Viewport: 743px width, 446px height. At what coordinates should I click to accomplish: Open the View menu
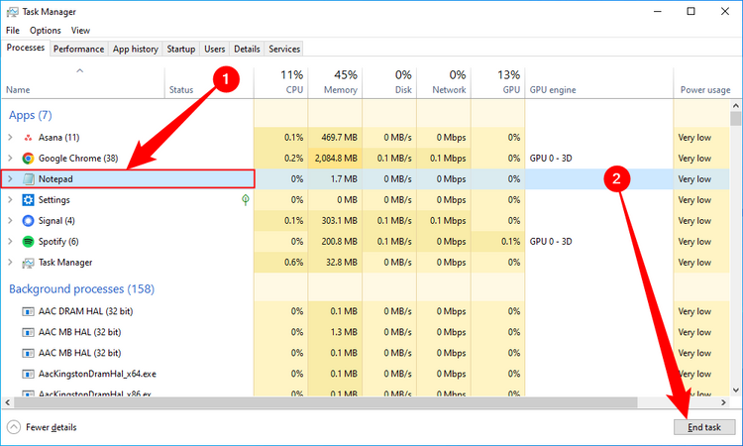80,31
